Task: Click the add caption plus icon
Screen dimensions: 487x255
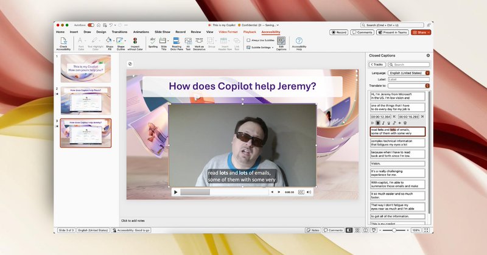Action: [x=399, y=123]
